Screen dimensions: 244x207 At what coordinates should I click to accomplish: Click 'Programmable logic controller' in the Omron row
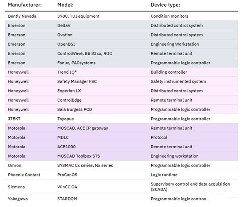pos(181,166)
